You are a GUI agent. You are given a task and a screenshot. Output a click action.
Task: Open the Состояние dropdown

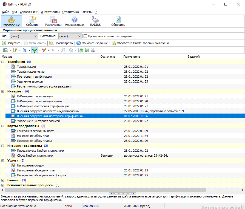70,36
